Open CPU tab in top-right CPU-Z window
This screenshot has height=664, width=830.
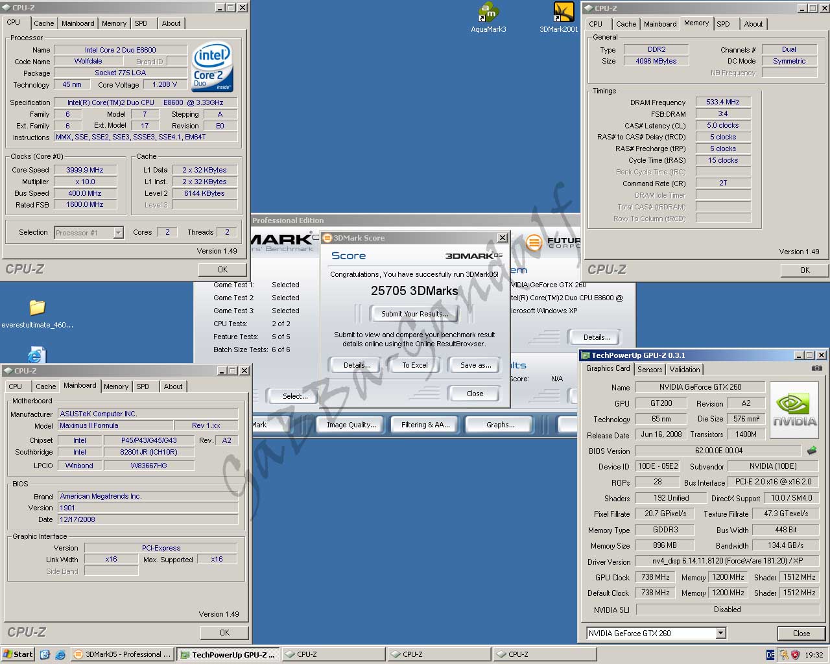pyautogui.click(x=596, y=24)
